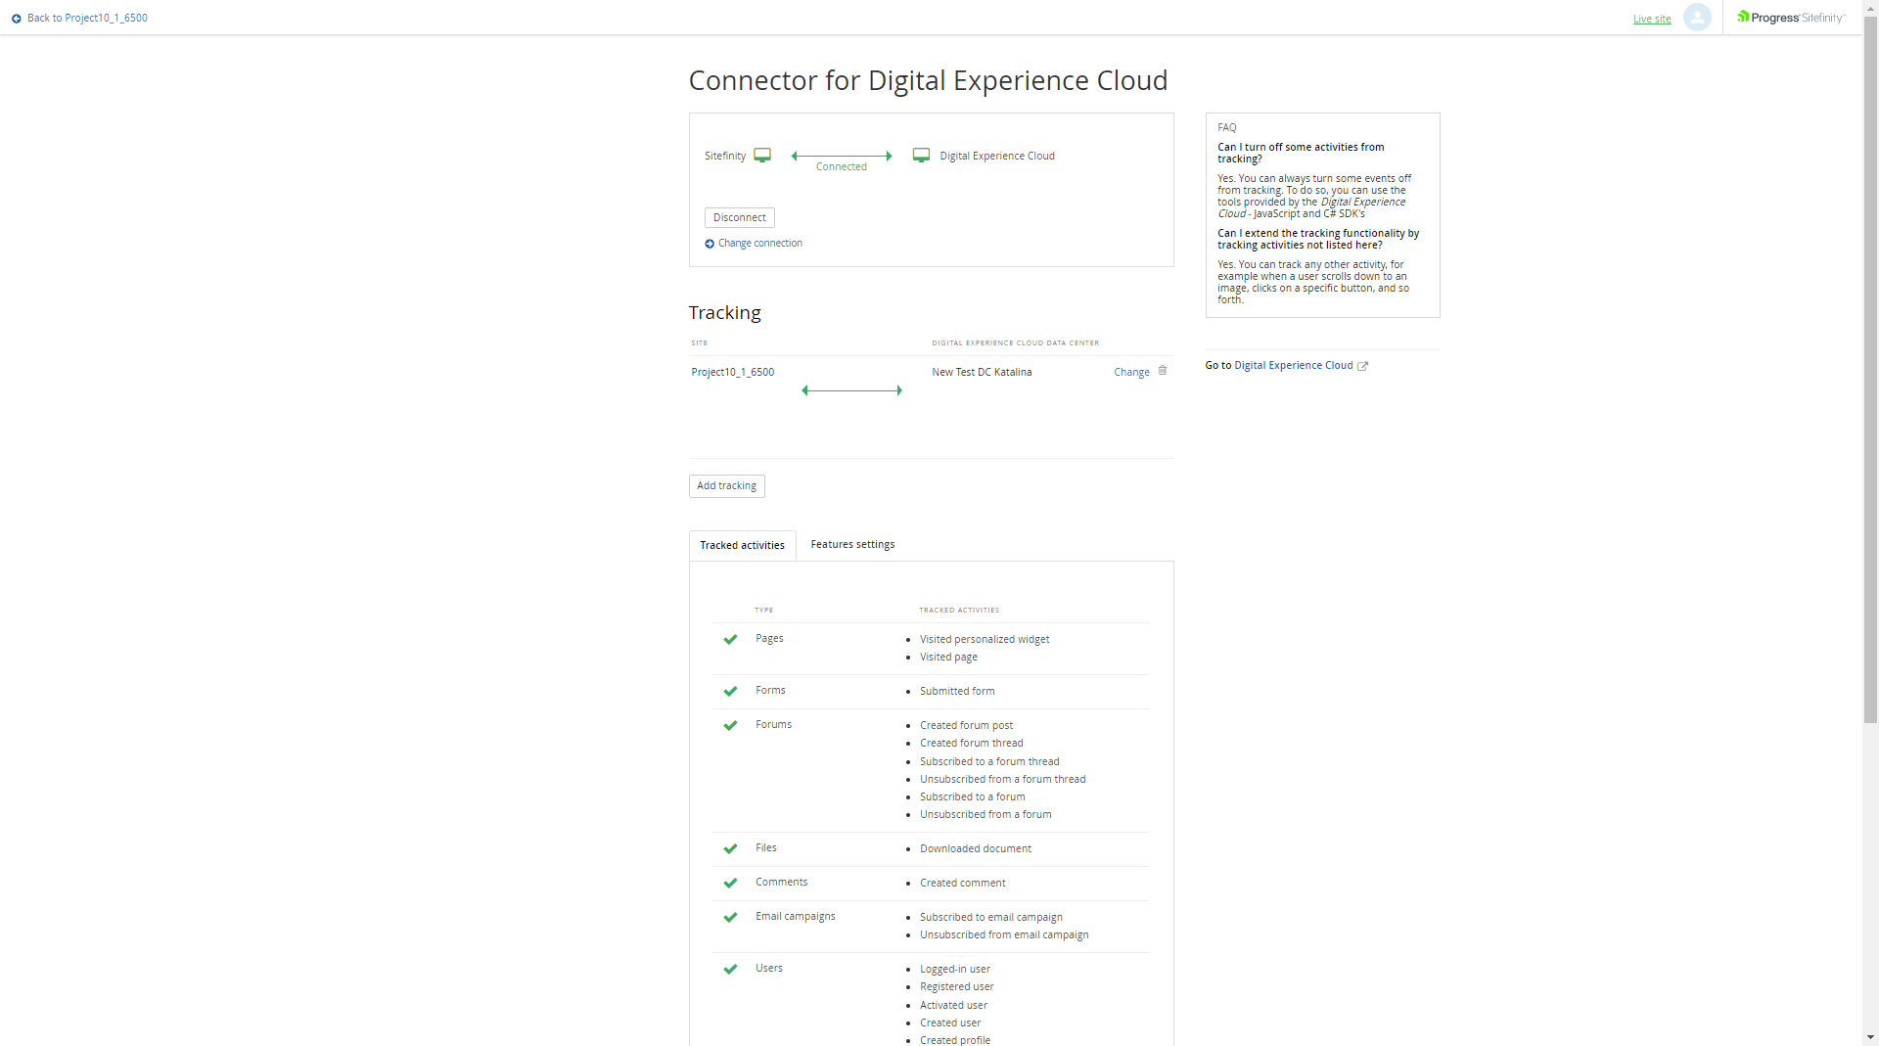Click the page vertical scrollbar
The width and height of the screenshot is (1879, 1046).
coord(1870,372)
